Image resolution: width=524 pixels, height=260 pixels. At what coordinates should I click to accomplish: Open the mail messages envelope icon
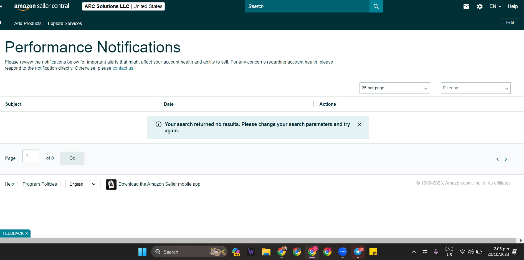pos(466,6)
